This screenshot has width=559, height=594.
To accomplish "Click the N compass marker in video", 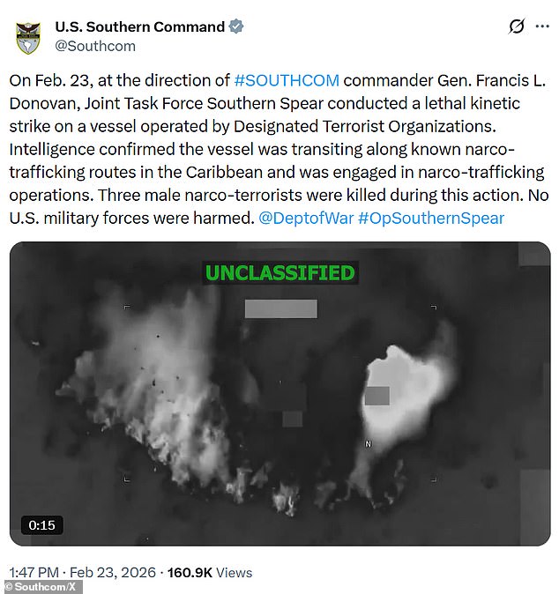I will [368, 444].
